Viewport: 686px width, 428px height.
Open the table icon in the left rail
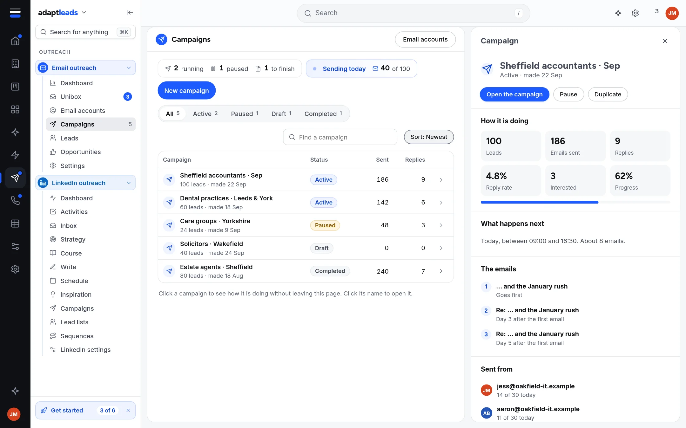click(15, 224)
